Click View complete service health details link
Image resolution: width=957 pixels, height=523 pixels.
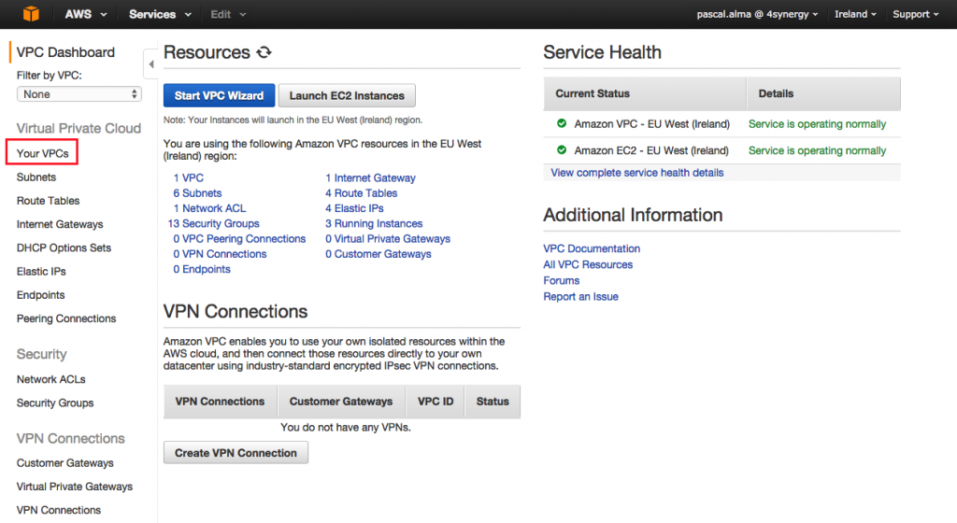(636, 173)
